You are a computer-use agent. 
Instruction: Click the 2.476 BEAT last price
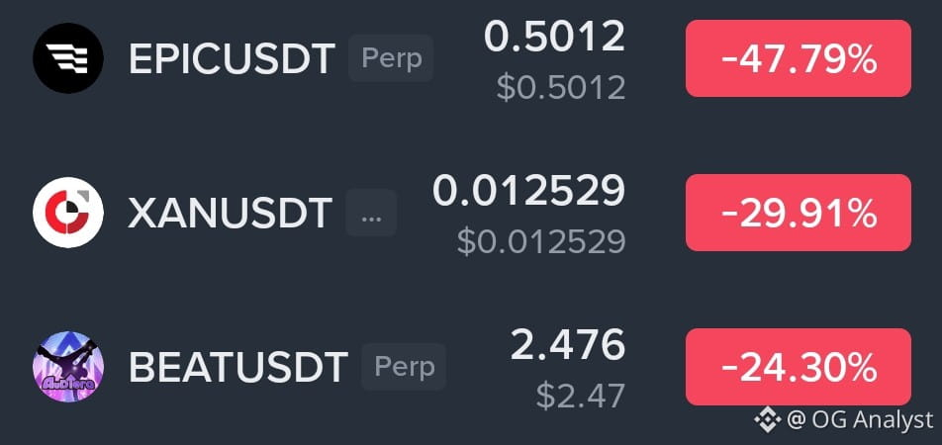click(x=568, y=345)
